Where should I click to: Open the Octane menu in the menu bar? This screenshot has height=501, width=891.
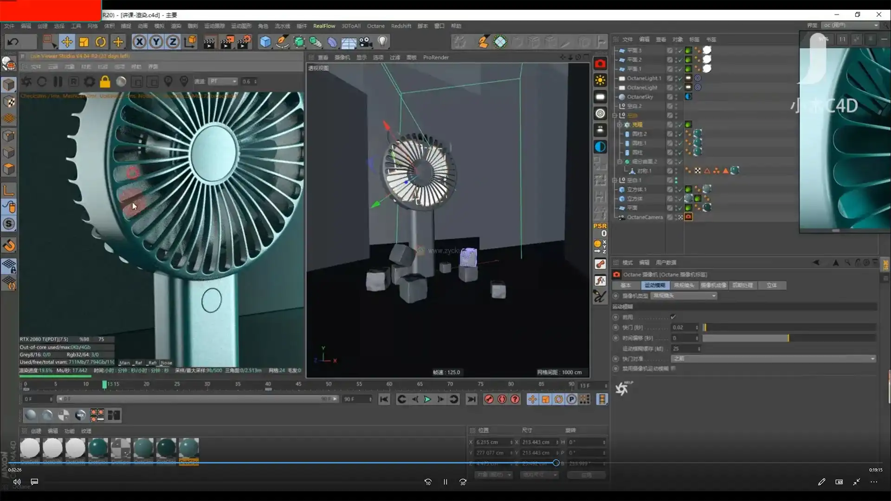pos(376,26)
